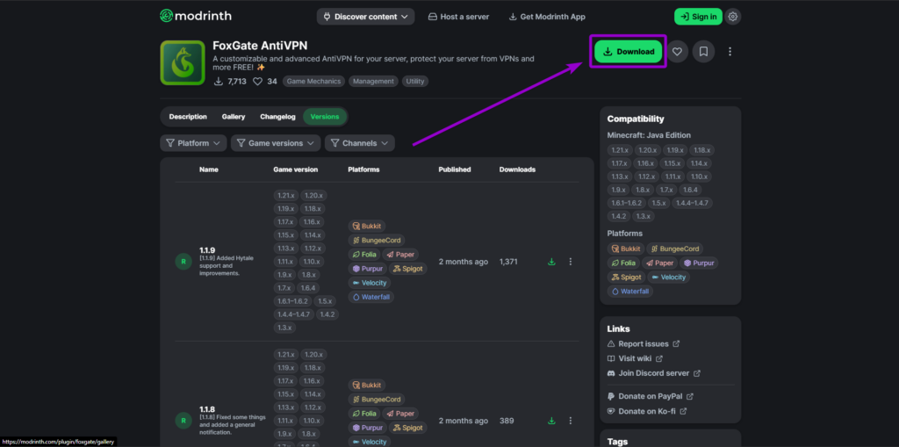Open Donate on Ko-fi link
This screenshot has width=899, height=447.
pyautogui.click(x=647, y=411)
